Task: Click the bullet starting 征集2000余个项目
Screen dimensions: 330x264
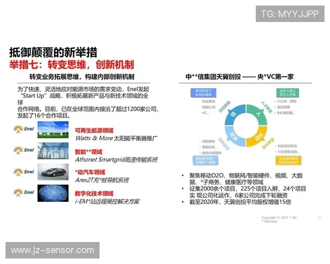Action: (x=248, y=192)
